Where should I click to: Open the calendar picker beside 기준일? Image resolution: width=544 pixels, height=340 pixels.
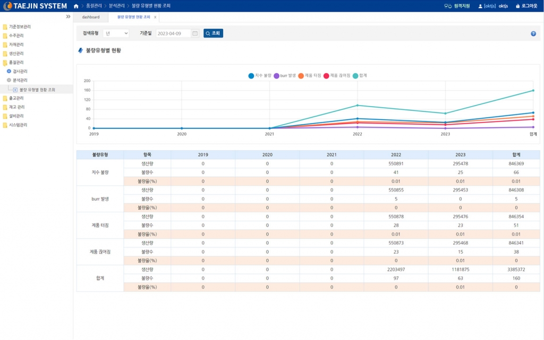(195, 33)
